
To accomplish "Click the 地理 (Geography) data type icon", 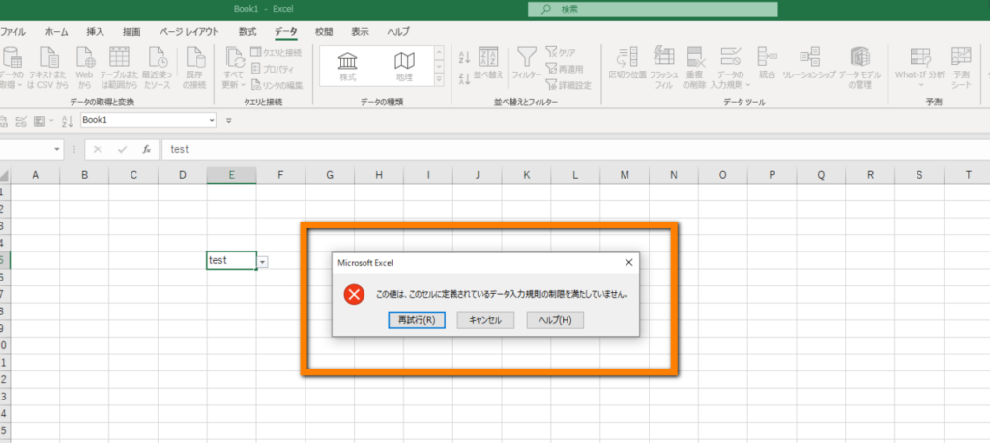I will click(404, 67).
